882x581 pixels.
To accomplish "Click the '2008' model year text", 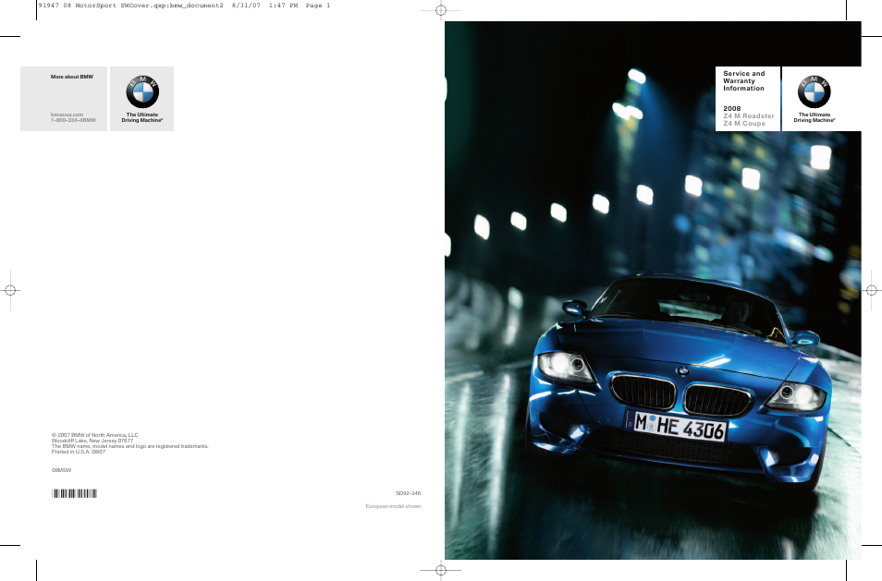I will [732, 108].
